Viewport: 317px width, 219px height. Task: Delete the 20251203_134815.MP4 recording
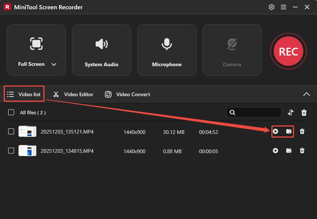tap(302, 151)
